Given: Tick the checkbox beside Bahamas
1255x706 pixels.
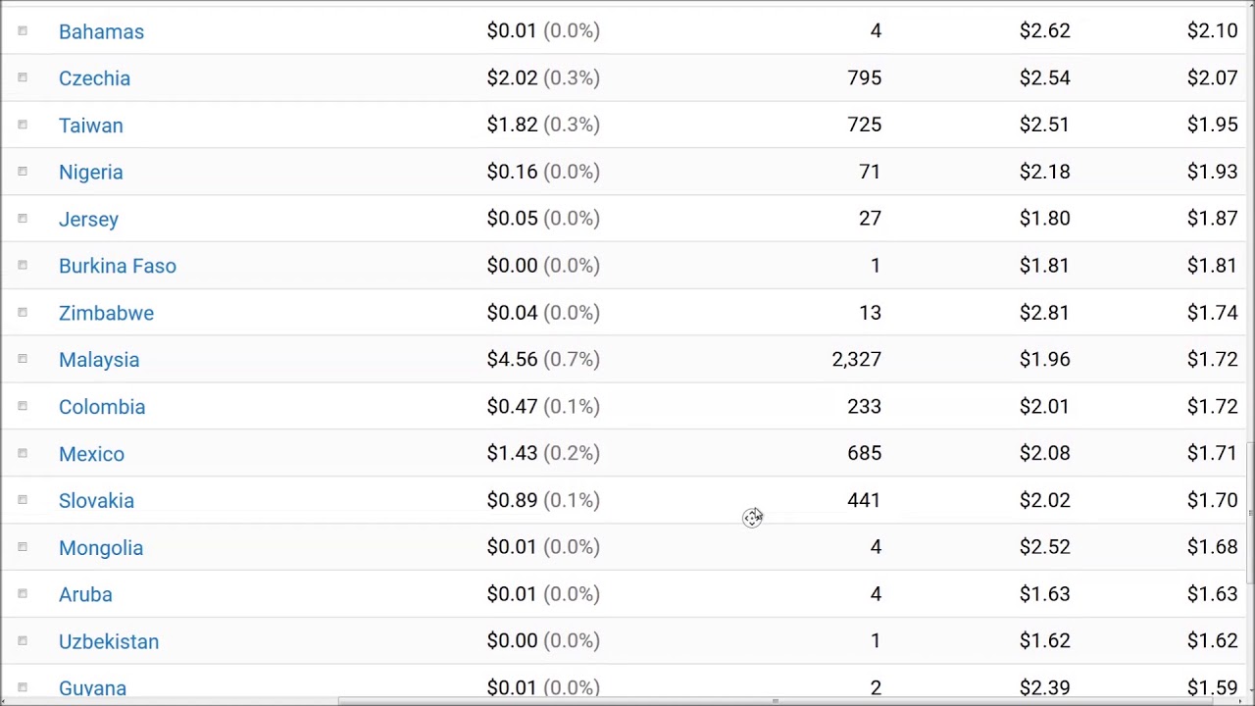Looking at the screenshot, I should point(23,31).
